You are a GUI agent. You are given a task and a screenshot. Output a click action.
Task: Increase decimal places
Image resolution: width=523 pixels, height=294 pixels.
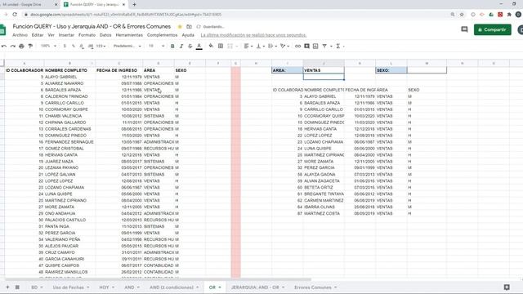tap(91, 46)
